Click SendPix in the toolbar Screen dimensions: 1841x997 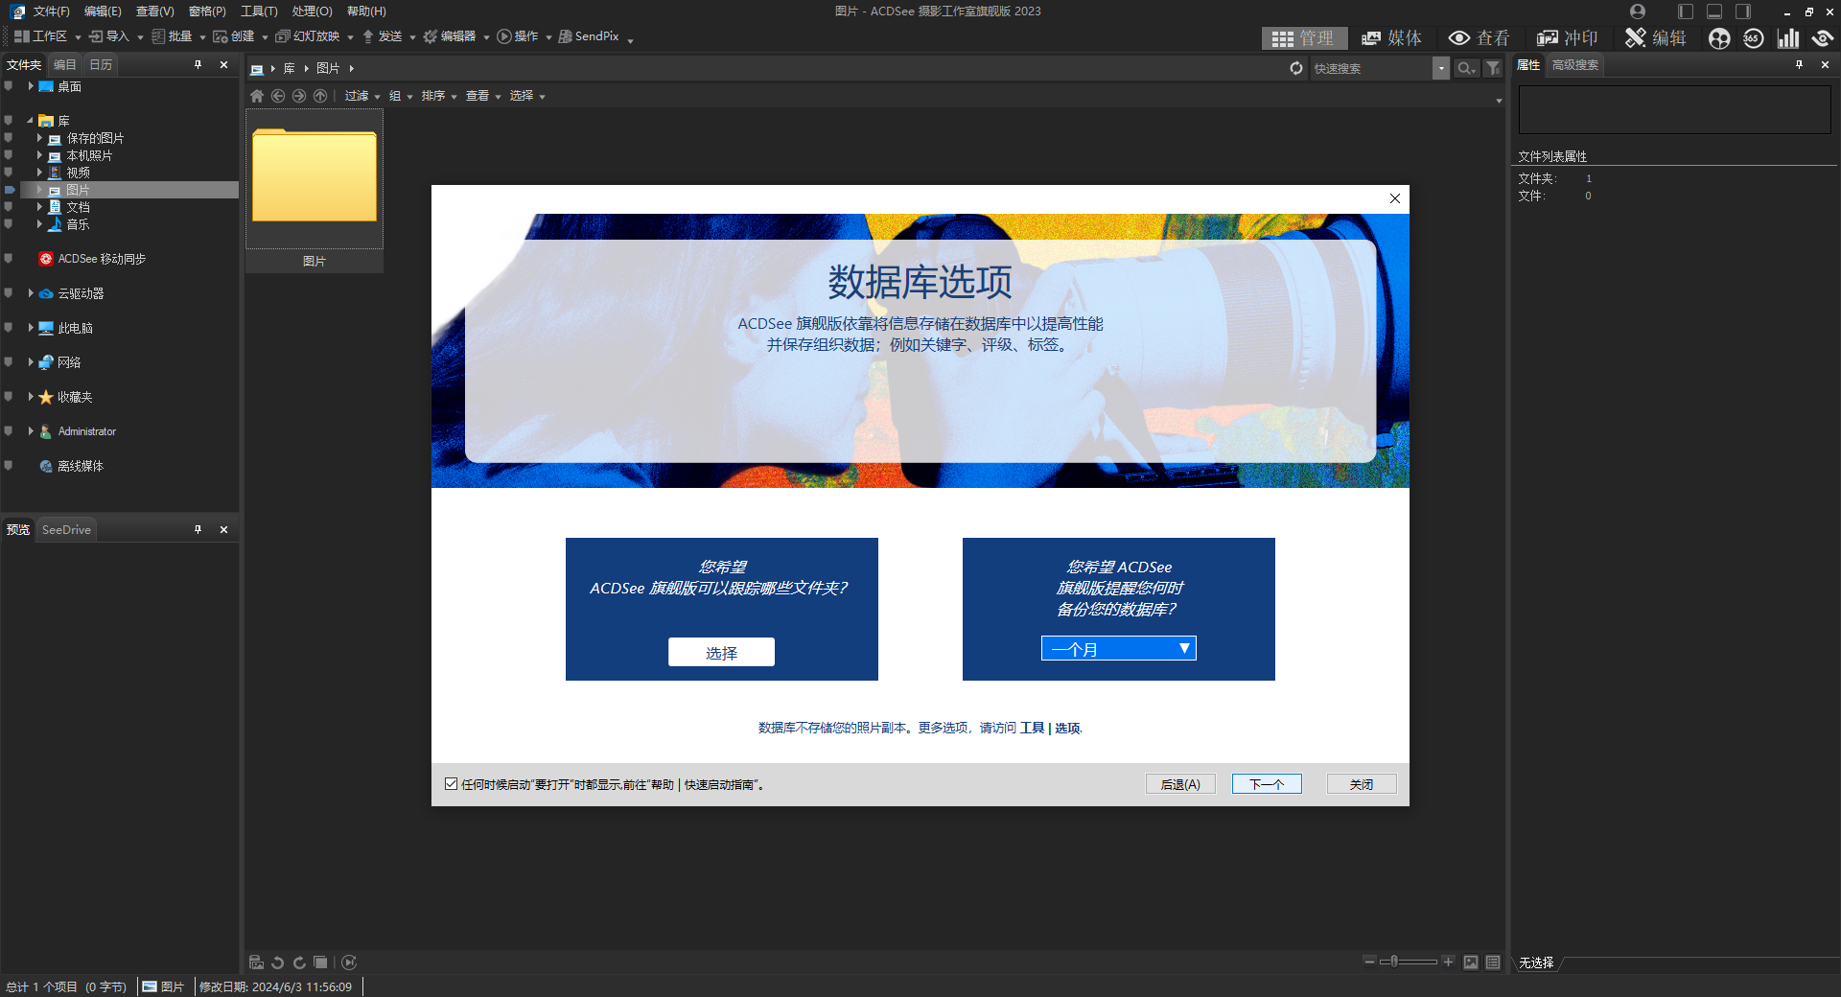(589, 36)
